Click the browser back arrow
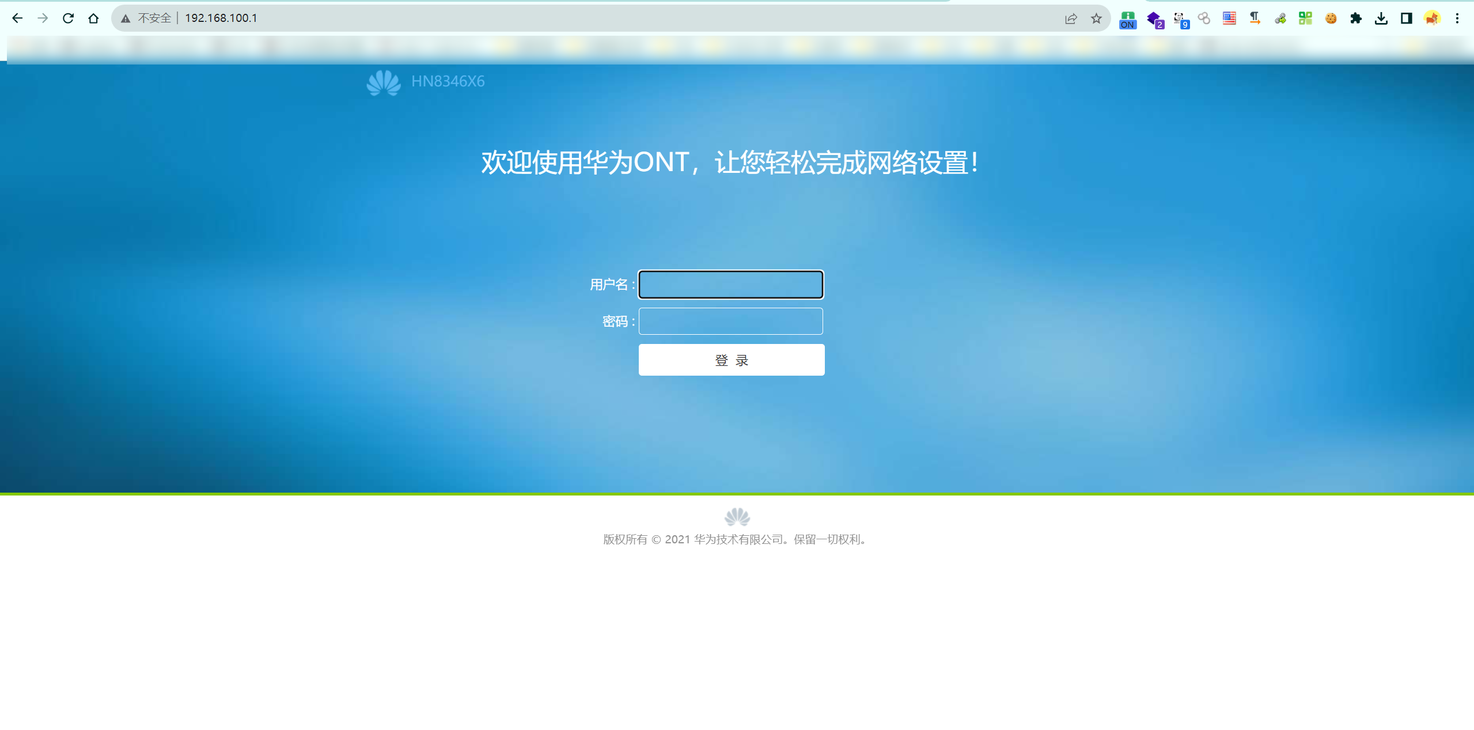This screenshot has width=1474, height=730. [17, 18]
